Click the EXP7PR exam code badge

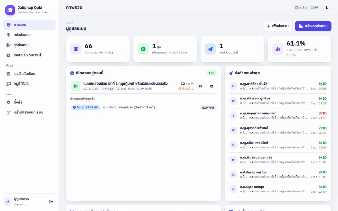click(208, 107)
